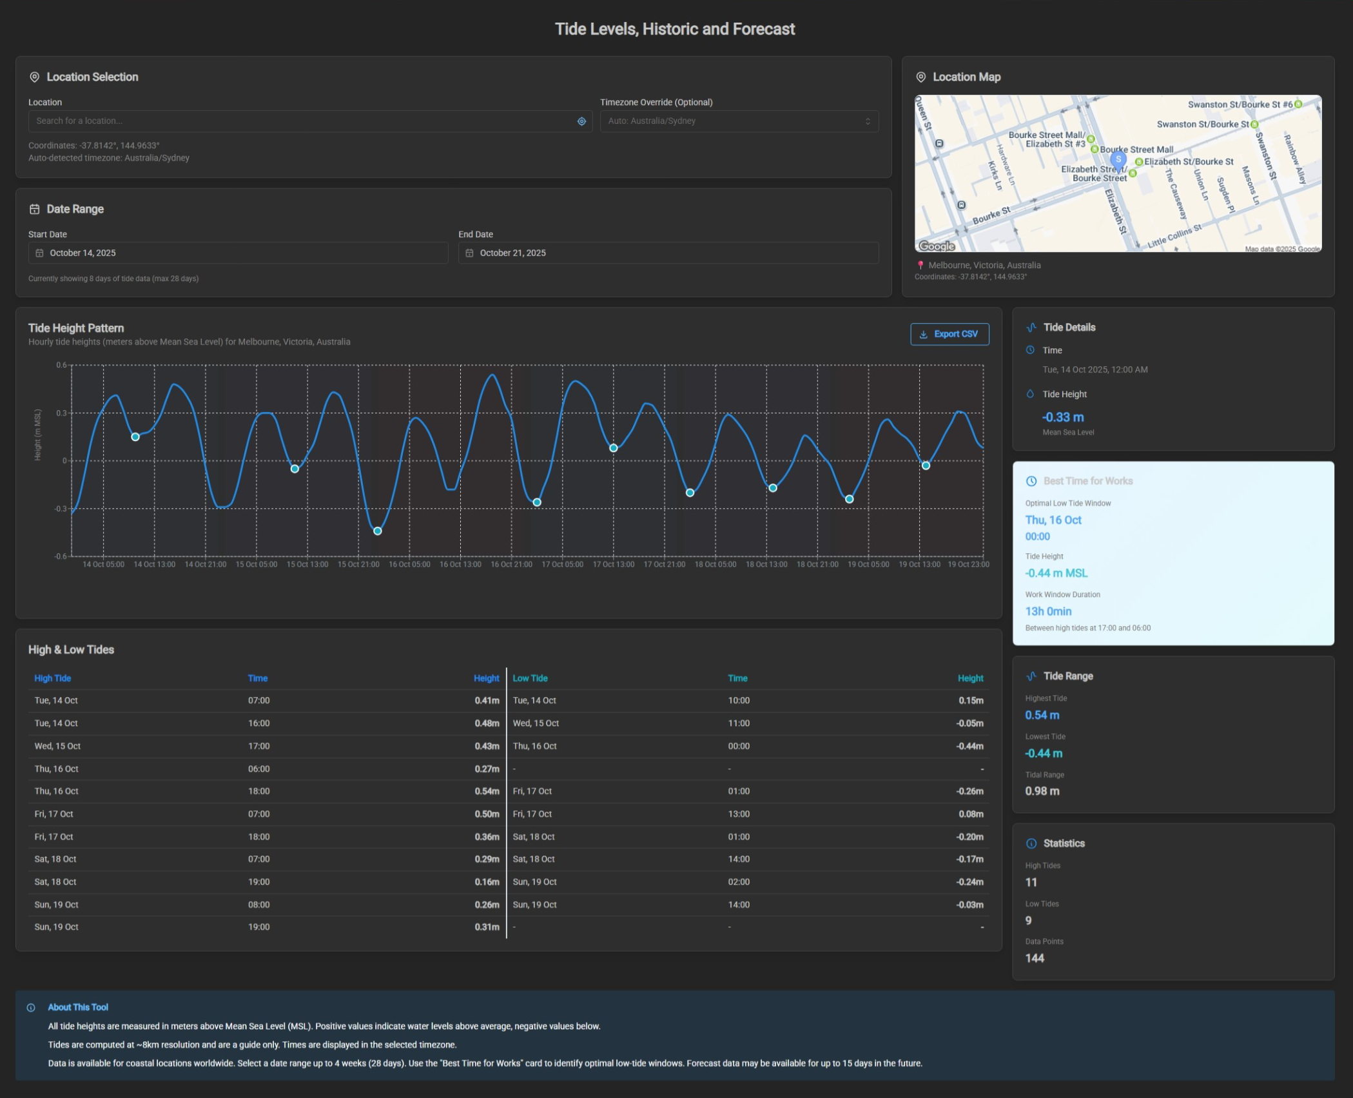This screenshot has height=1098, width=1353.
Task: Click the Google logo link on the map
Action: point(937,246)
